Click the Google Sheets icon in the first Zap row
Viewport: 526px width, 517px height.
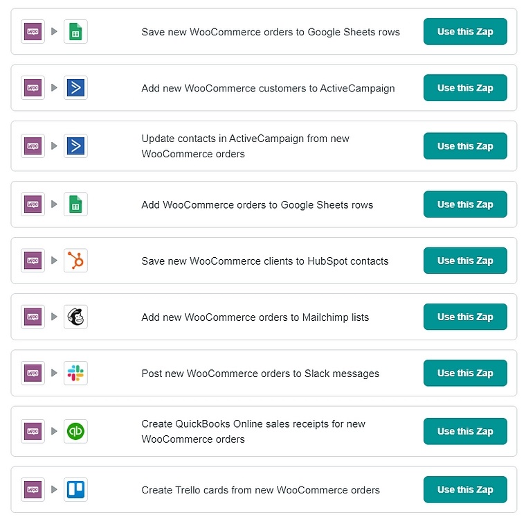75,32
